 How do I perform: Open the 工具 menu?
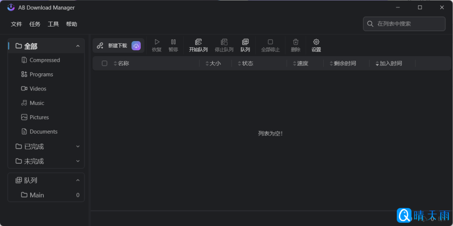[53, 24]
